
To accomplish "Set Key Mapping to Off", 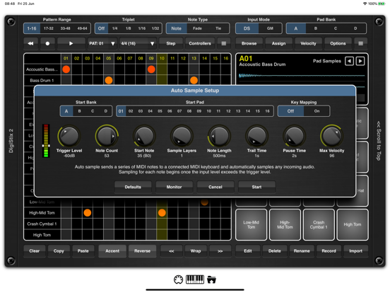I will (x=290, y=111).
